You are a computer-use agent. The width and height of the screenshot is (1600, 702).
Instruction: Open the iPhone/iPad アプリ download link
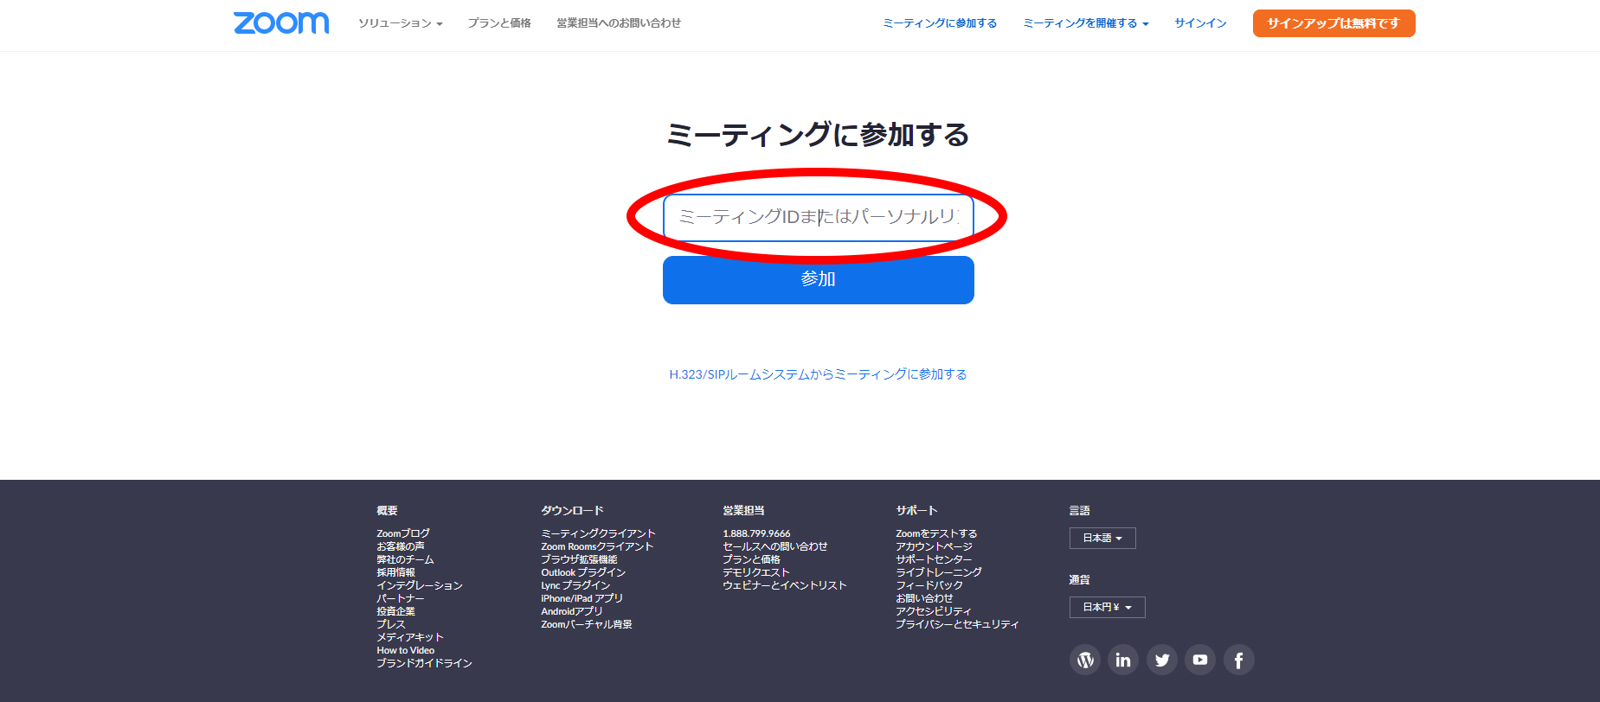(582, 598)
